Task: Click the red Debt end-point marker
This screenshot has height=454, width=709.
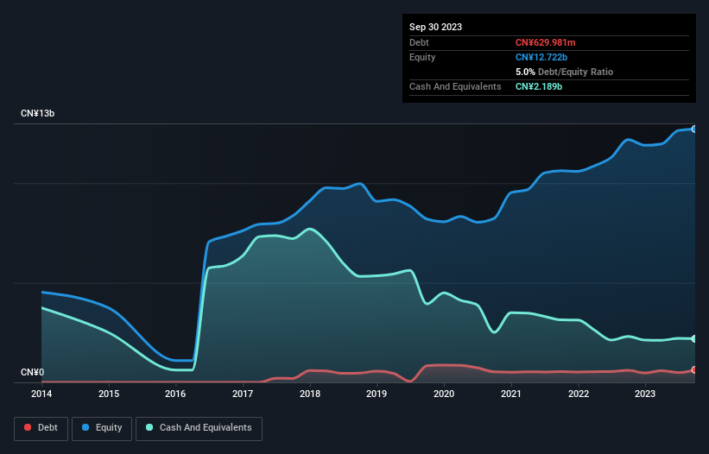Action: [694, 370]
